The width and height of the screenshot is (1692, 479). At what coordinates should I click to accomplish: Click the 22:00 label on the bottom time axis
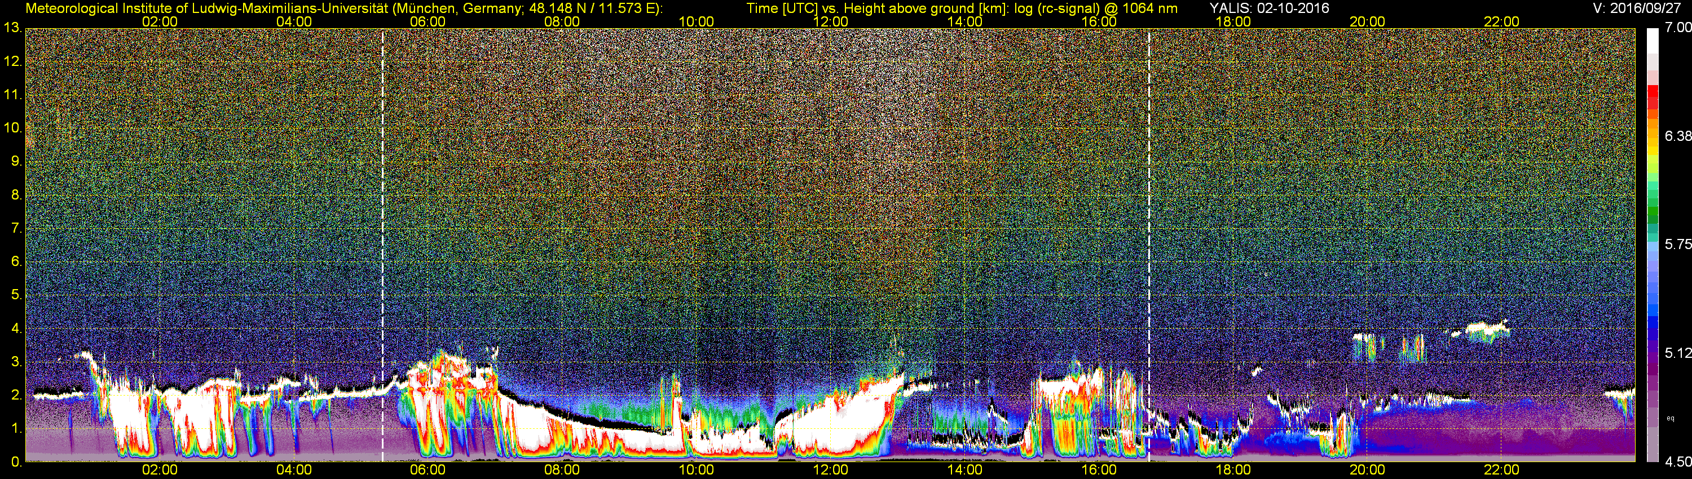[x=1501, y=471]
